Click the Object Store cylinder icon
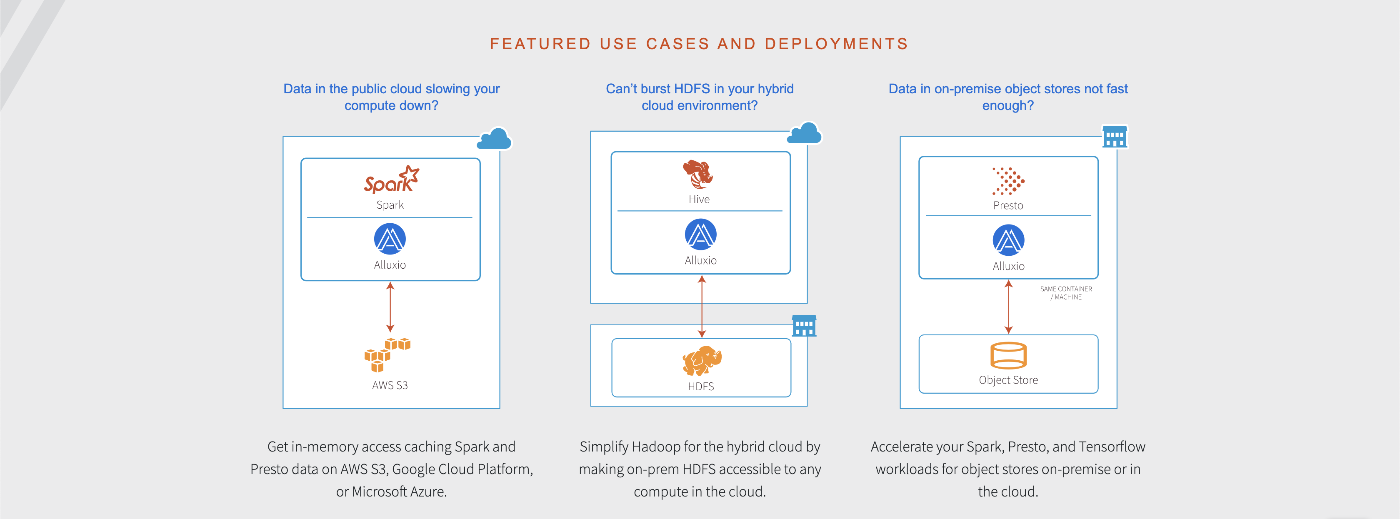 (x=1008, y=356)
